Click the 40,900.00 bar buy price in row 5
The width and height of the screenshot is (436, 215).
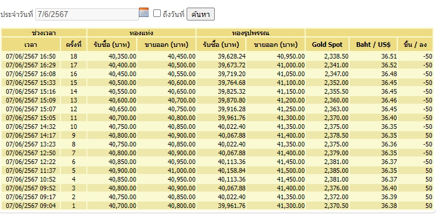click(122, 170)
